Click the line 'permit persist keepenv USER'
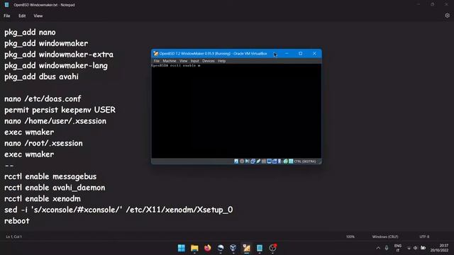This screenshot has height=255, width=454. [60, 110]
